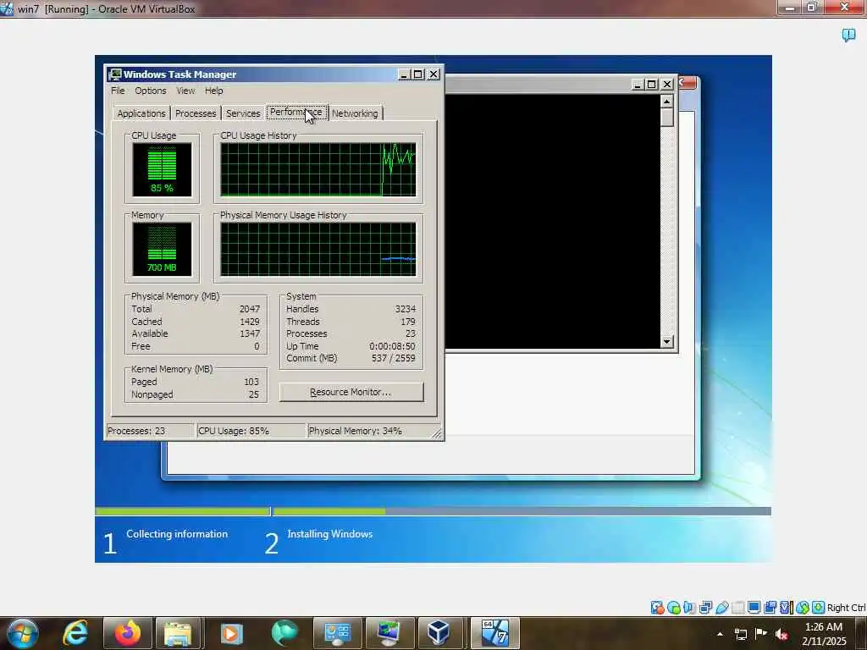867x650 pixels.
Task: Open the Windows Start menu orb
Action: 22,633
